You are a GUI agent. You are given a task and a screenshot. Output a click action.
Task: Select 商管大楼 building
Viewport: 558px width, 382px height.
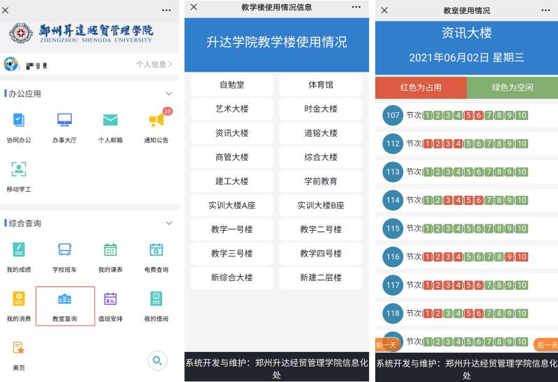coord(232,158)
